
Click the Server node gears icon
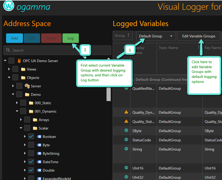coord(27,86)
